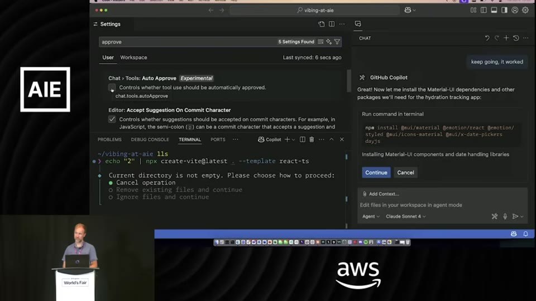Image resolution: width=536 pixels, height=301 pixels.
Task: Select the TERMINAL panel tab
Action: 190,139
